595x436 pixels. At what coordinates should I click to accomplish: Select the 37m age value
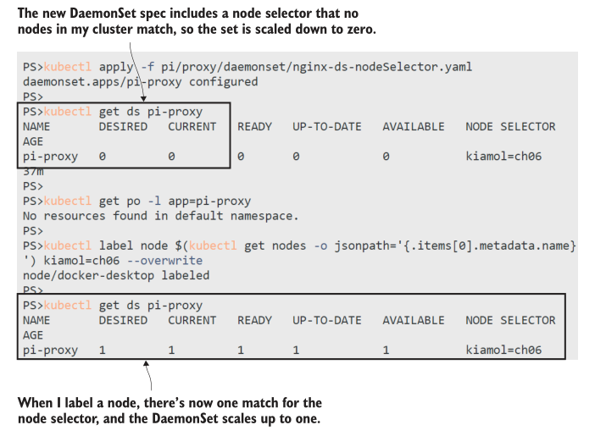(33, 171)
